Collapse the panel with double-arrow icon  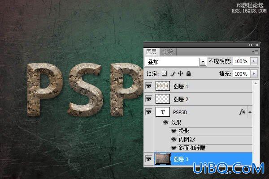tap(251, 45)
